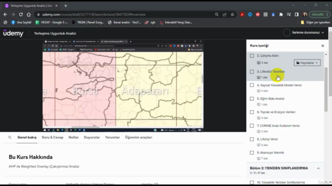Switch to the Notlar tab
This screenshot has width=332, height=186.
74,137
